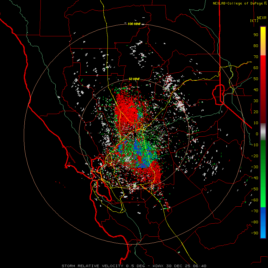Click the positive 40 scale value
The width and height of the screenshot is (268, 268).
pos(256,90)
